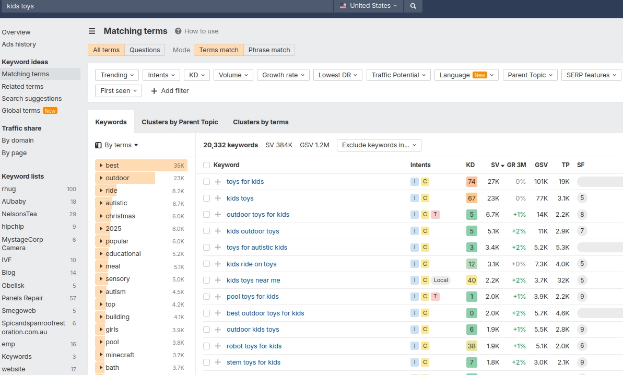Screen dimensions: 623x375
Task: Check the 'kids outdoor toys' row checkbox
Action: 206,231
